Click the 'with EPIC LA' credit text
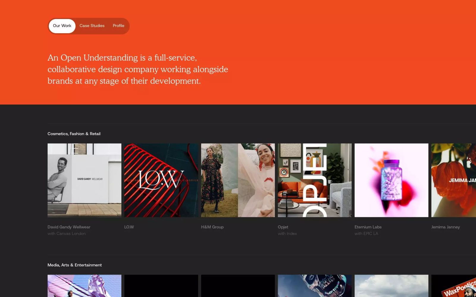This screenshot has height=297, width=476. (366, 233)
